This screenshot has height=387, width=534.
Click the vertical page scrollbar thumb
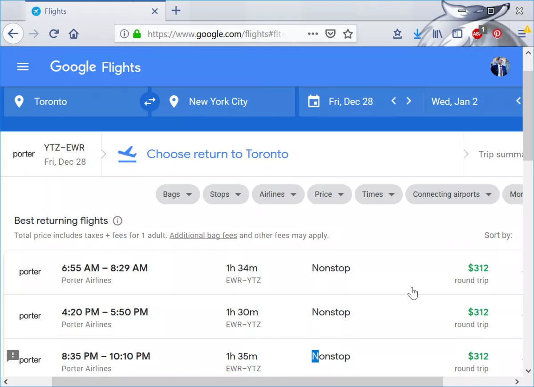[x=528, y=116]
